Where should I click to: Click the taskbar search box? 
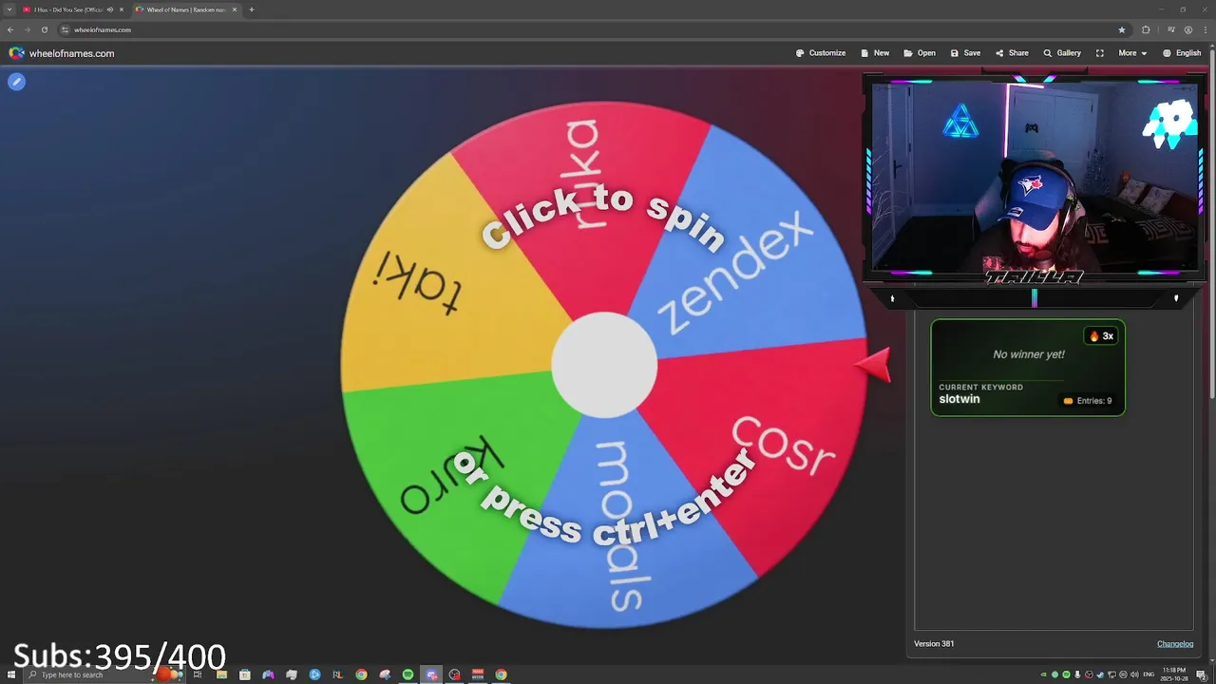[x=104, y=674]
